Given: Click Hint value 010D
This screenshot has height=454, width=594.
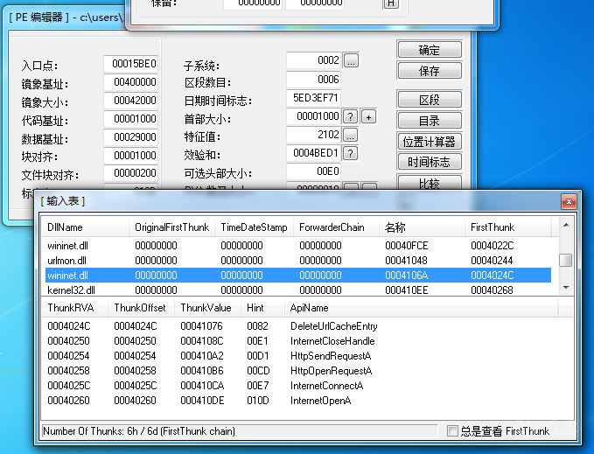Looking at the screenshot, I should [258, 401].
